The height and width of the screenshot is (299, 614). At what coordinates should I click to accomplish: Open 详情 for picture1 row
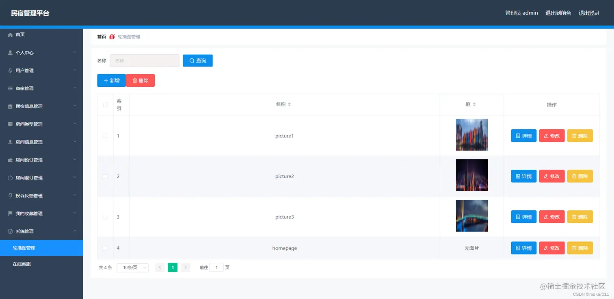coord(523,136)
